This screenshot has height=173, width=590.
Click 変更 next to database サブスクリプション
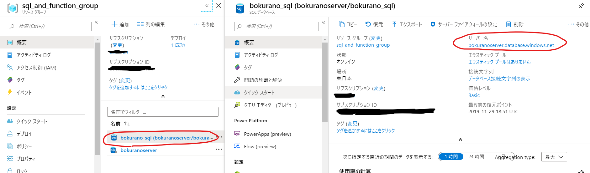point(379,88)
